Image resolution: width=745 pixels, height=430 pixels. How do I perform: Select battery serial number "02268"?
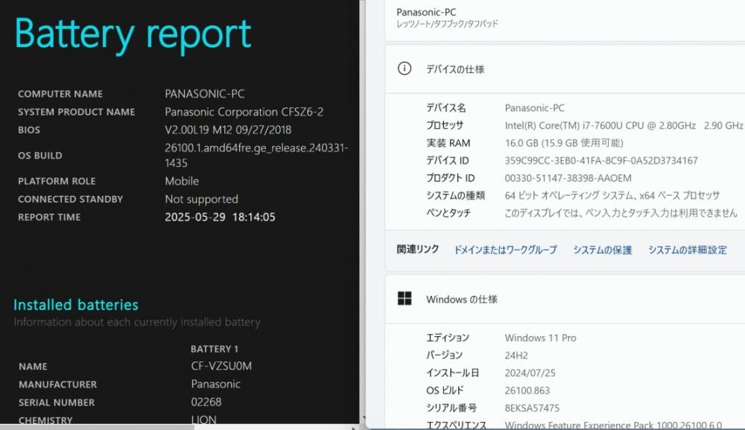point(206,402)
